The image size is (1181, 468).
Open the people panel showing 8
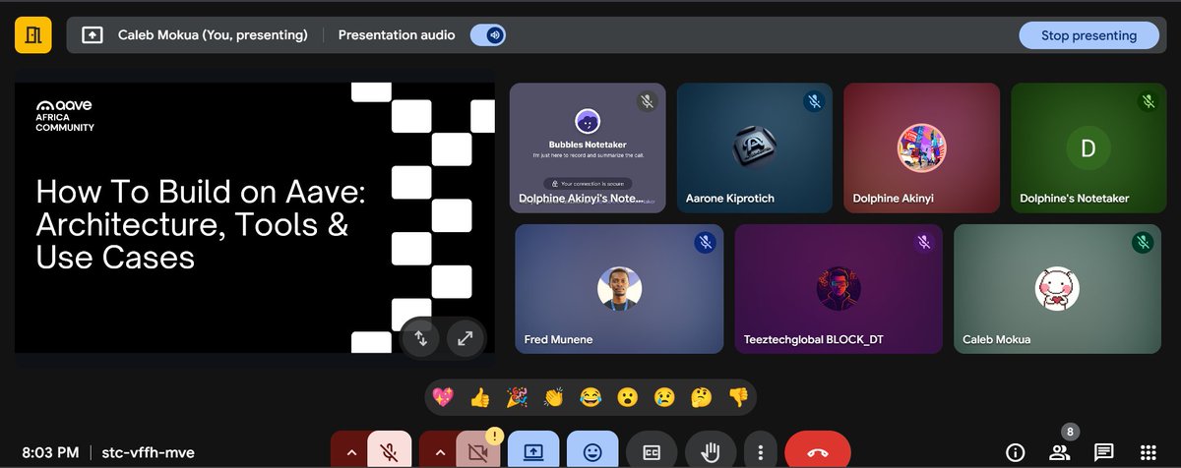[1059, 452]
